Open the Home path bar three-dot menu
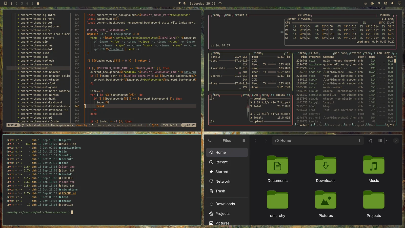This screenshot has width=405, height=228. point(360,141)
